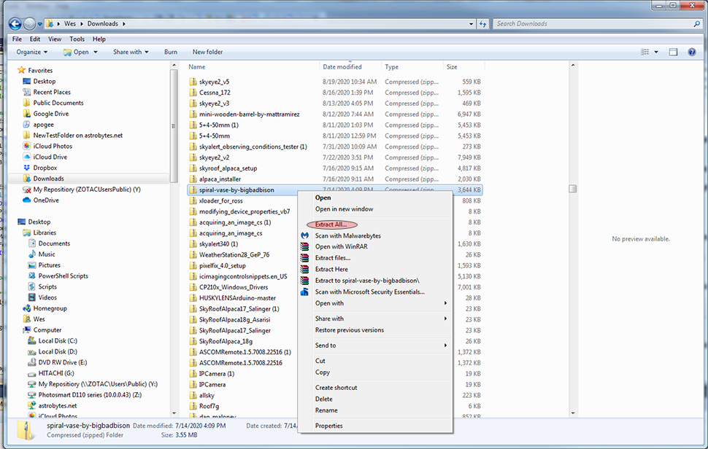Sort files by Date modified column
The width and height of the screenshot is (708, 449).
[342, 67]
